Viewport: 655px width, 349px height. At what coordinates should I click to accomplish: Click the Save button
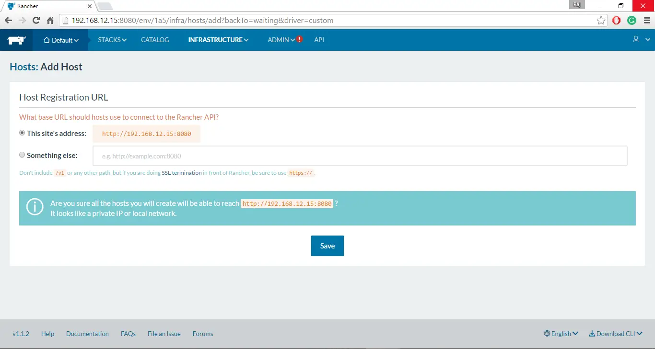pyautogui.click(x=327, y=246)
